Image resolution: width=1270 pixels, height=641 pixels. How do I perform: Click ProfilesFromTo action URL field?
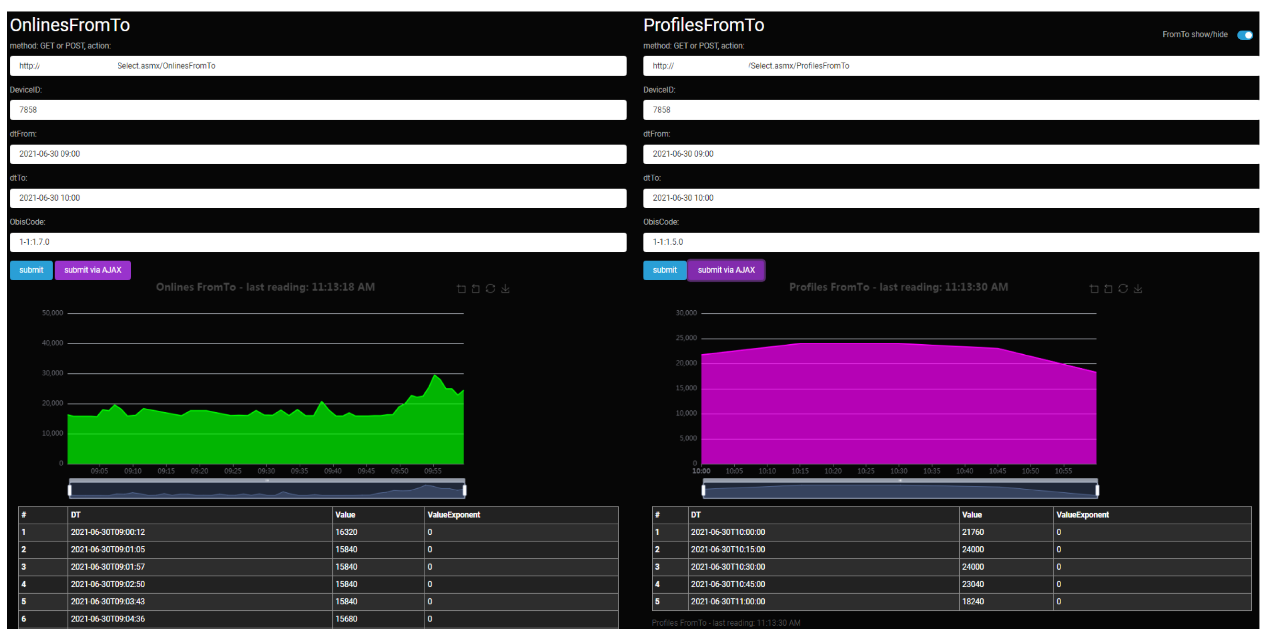pos(951,66)
